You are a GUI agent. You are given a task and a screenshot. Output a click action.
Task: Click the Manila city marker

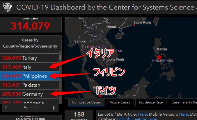[x=157, y=52]
